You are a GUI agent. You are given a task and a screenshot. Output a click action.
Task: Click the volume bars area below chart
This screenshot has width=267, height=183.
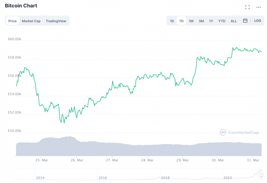138,149
